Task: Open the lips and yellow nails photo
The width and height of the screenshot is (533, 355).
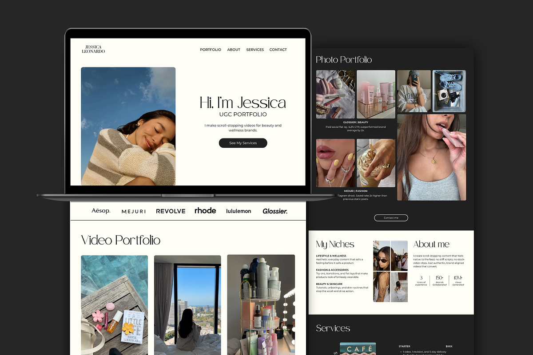Action: [x=335, y=163]
